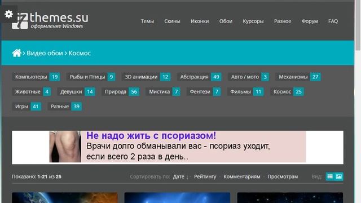
Task: Select Девушки category tag
Action: (x=76, y=91)
